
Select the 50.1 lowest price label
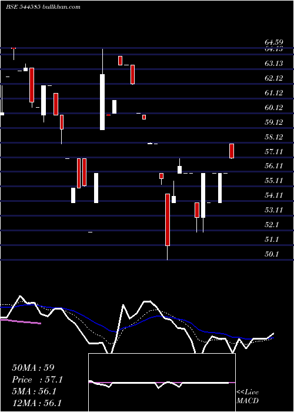click(272, 254)
